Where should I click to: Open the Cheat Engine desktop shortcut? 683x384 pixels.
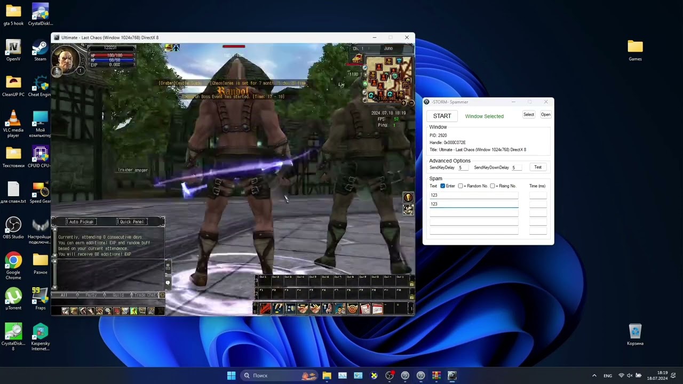pos(40,86)
